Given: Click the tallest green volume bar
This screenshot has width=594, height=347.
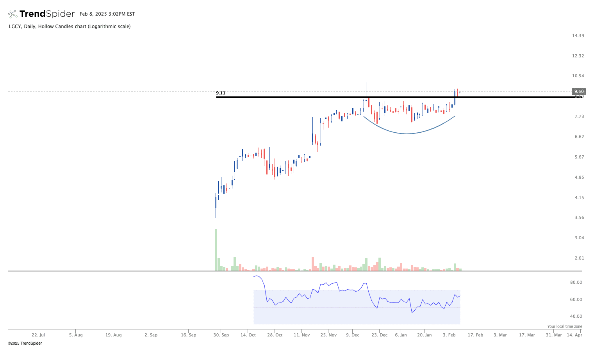Looking at the screenshot, I should pos(216,250).
